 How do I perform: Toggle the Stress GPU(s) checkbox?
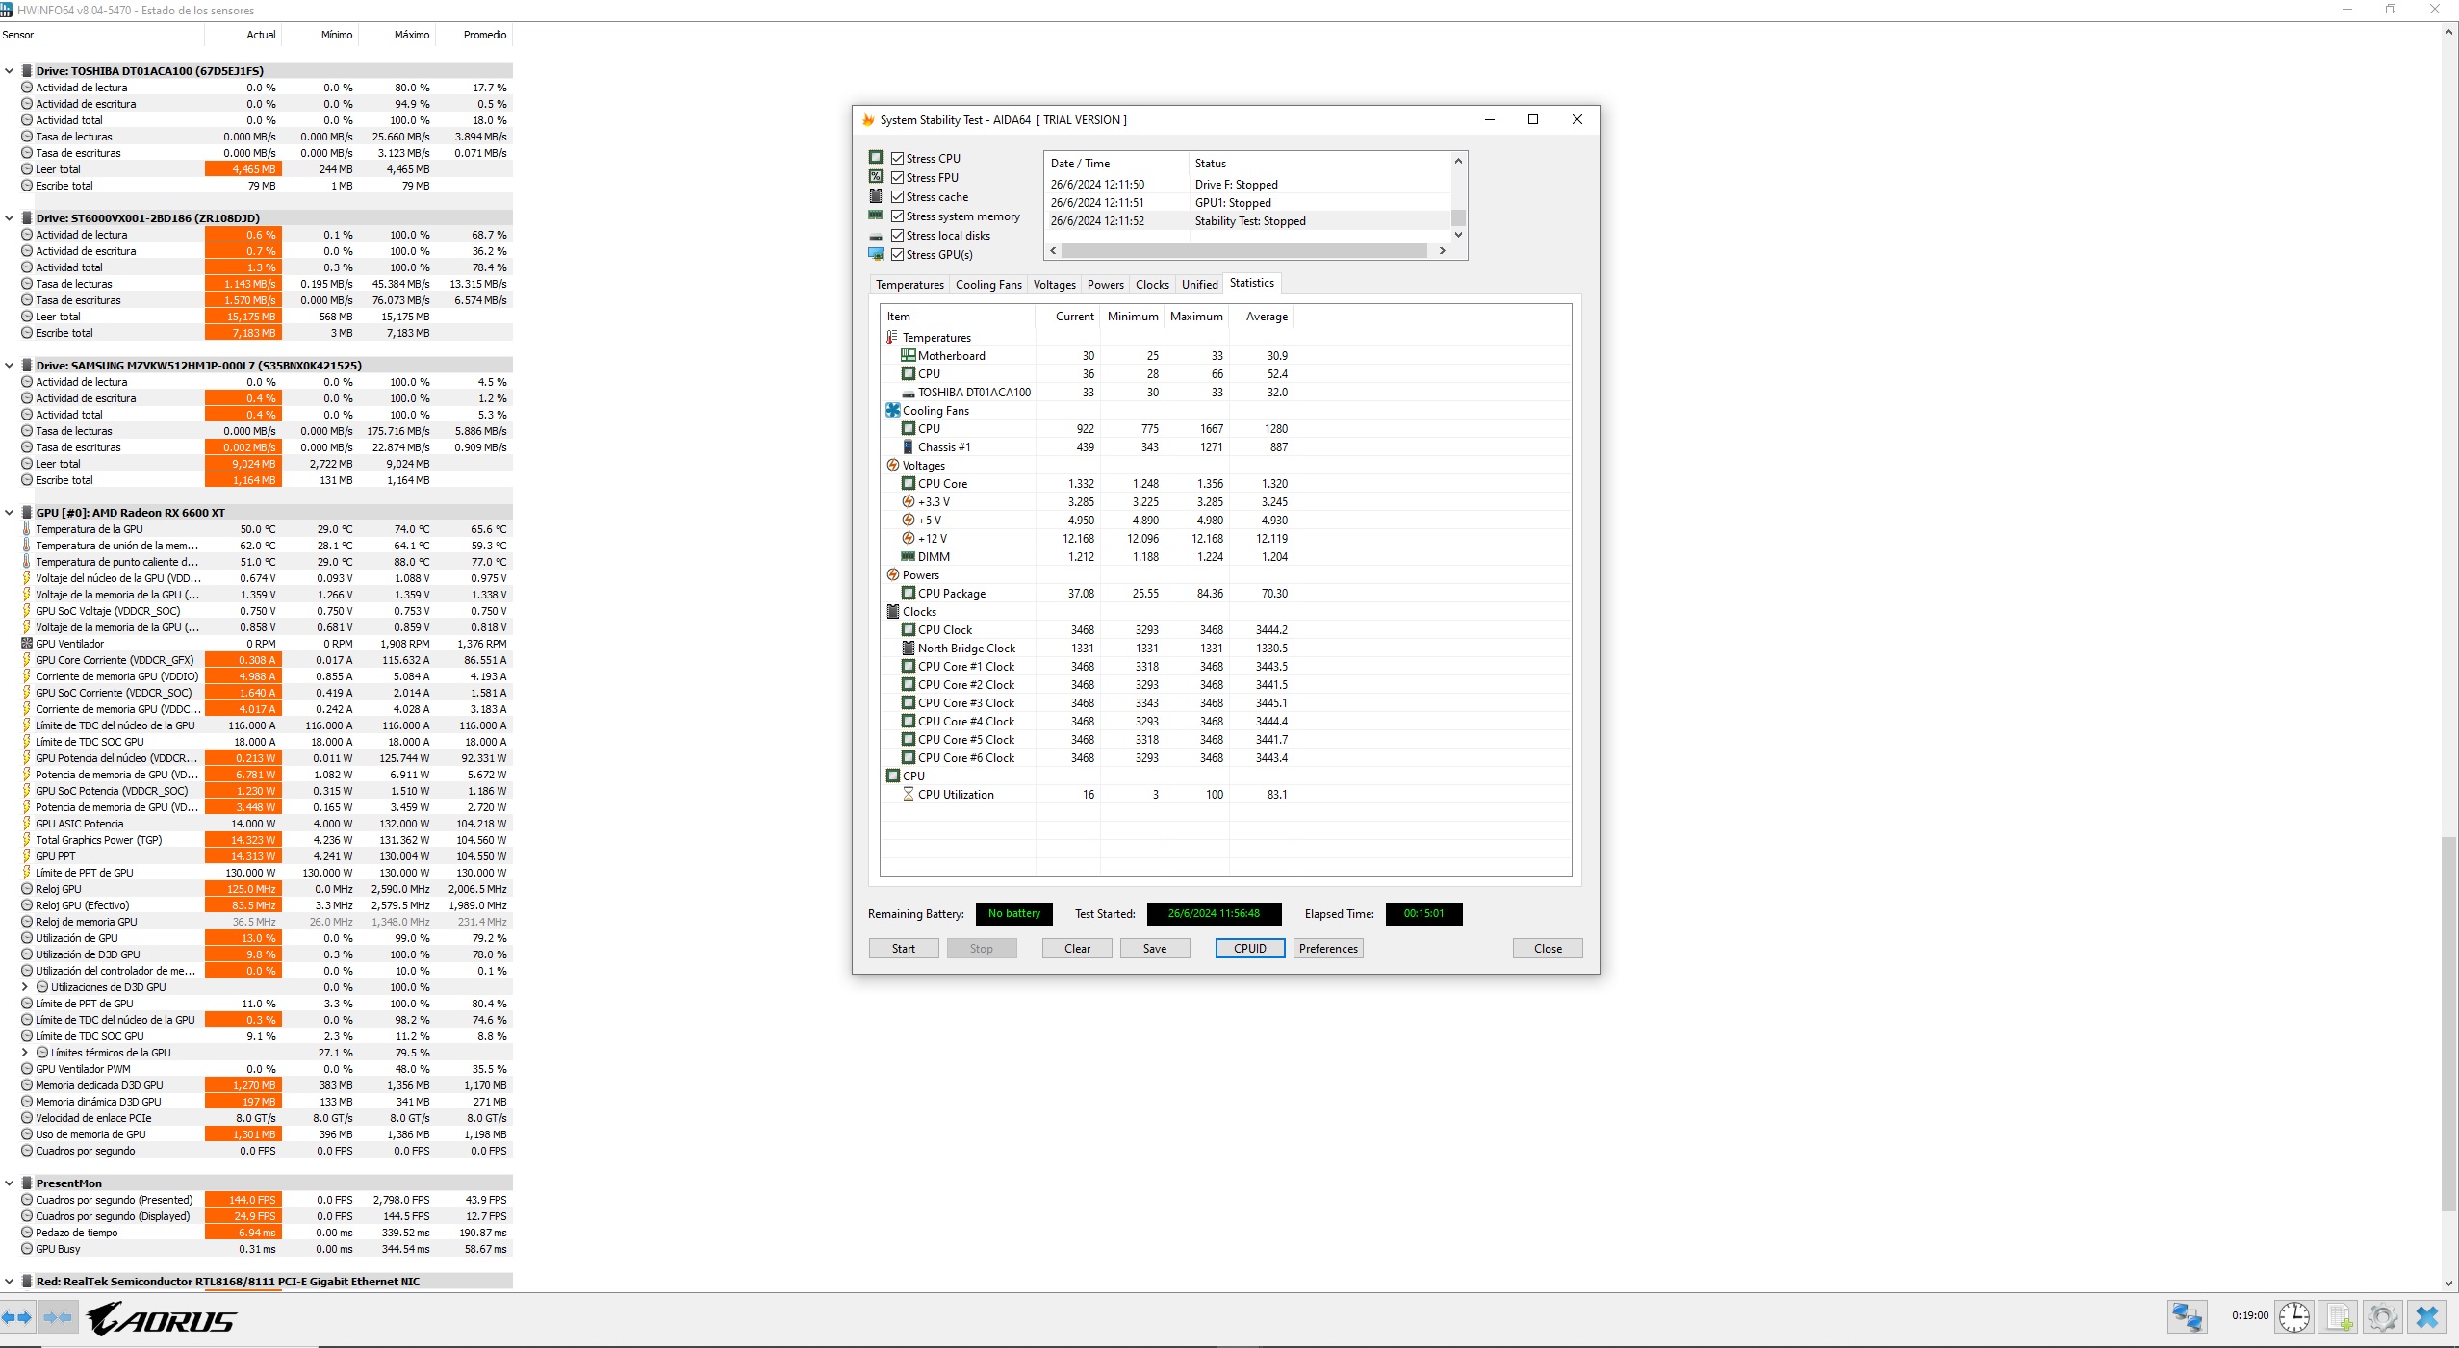coord(897,254)
